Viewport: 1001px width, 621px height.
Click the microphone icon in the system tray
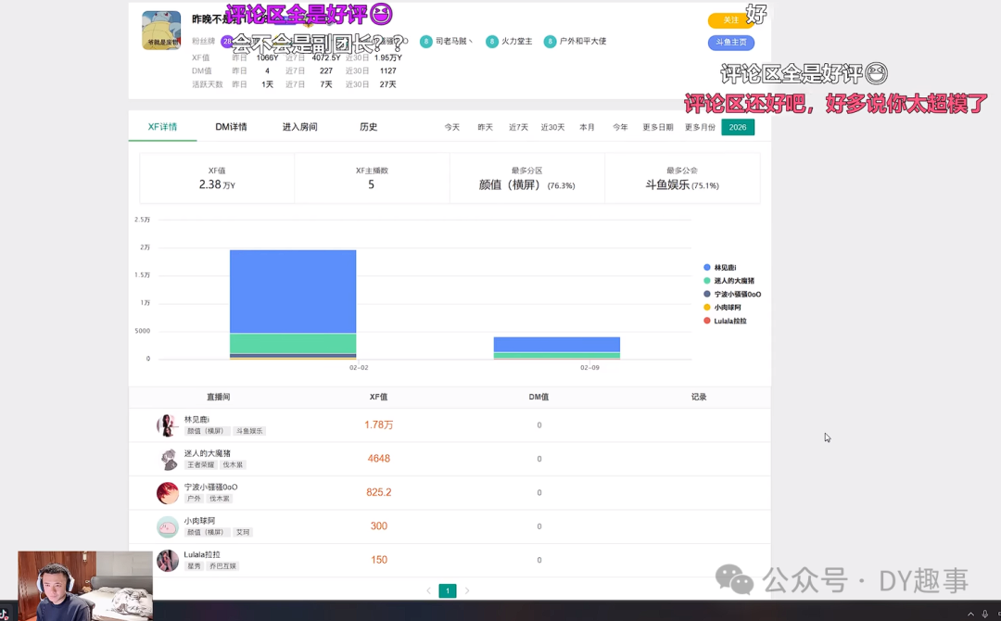pyautogui.click(x=985, y=614)
